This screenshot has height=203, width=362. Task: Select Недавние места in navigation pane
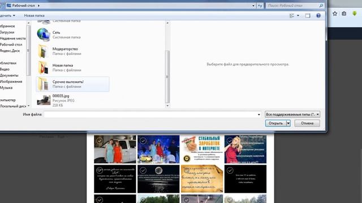(x=12, y=38)
